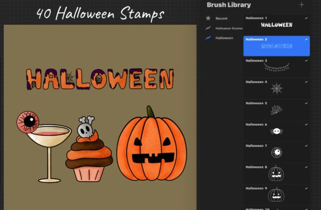Select the Halloween brush set
Viewport: 321px width, 210px height.
point(224,38)
